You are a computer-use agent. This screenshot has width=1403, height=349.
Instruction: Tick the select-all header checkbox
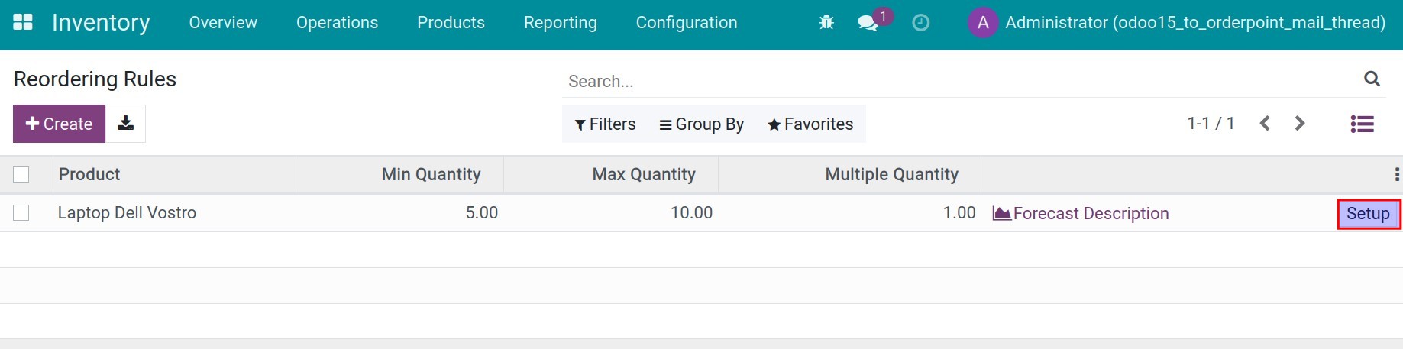tap(21, 175)
